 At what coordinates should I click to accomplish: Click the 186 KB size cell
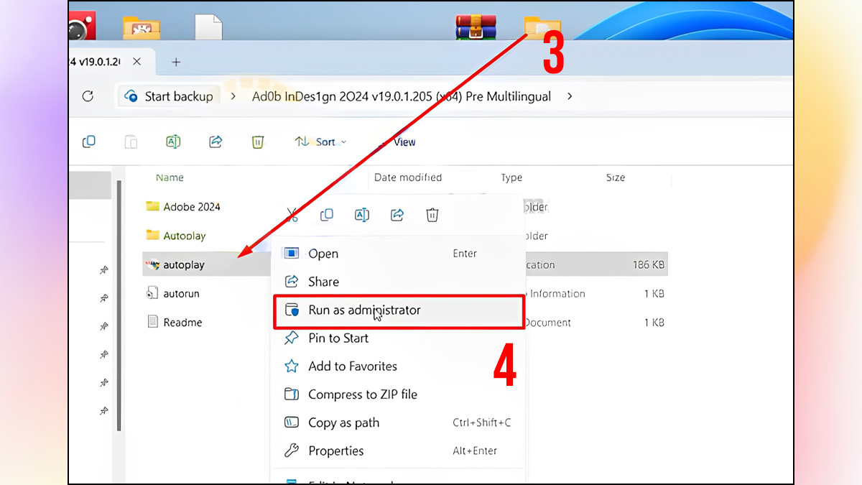pyautogui.click(x=649, y=264)
